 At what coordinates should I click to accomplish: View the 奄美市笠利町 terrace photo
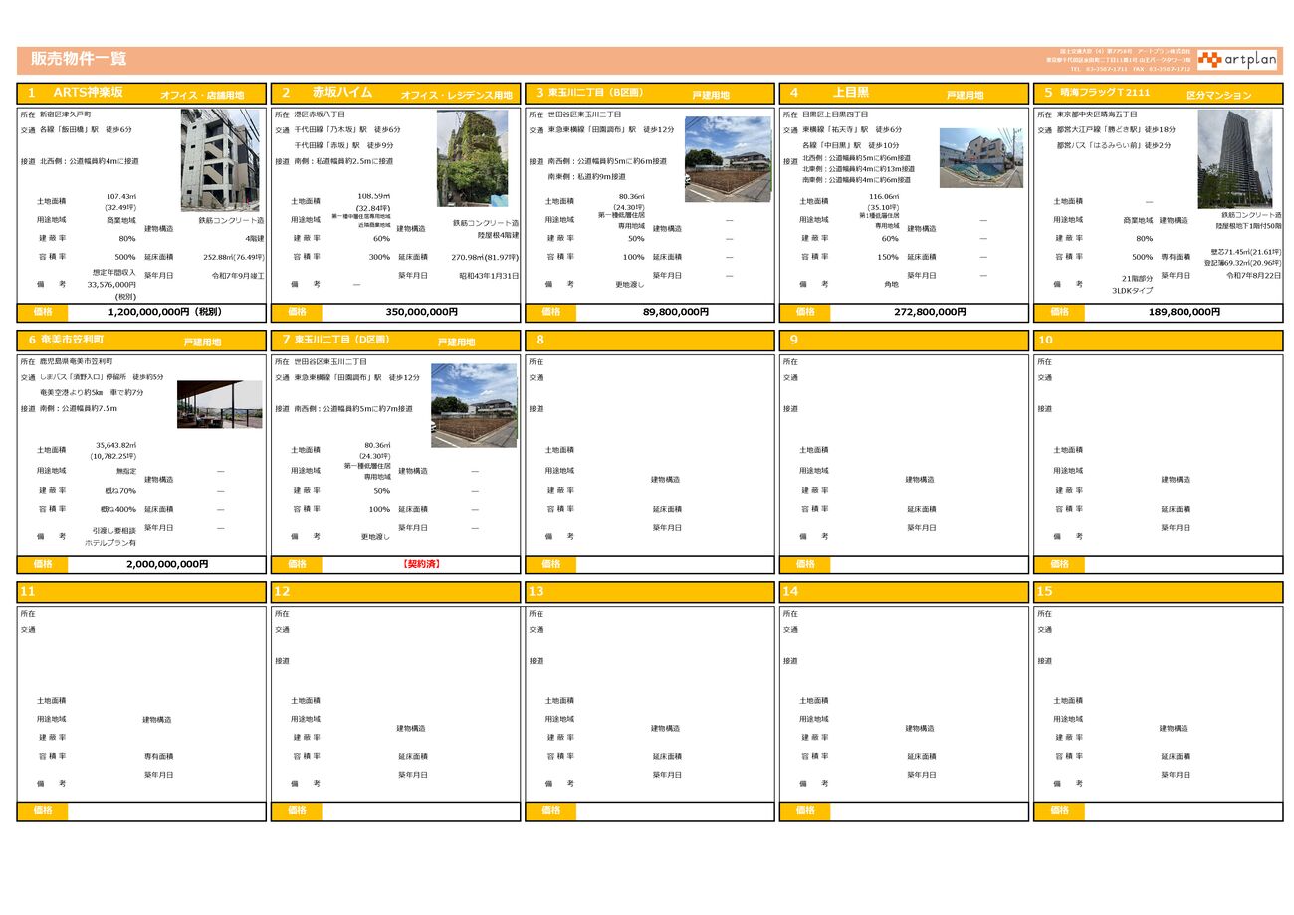coord(220,404)
